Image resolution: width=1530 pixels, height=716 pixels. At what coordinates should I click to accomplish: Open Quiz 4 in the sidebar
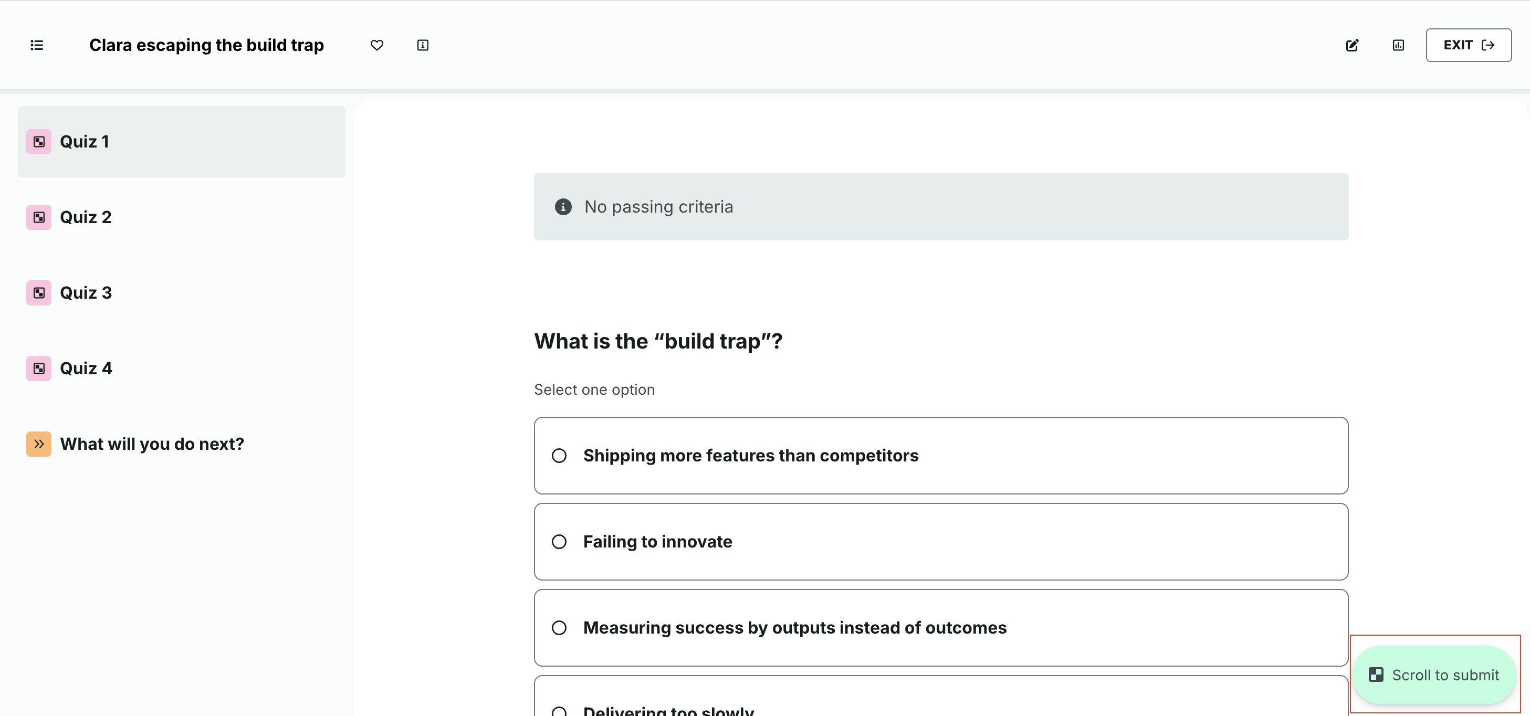coord(86,368)
